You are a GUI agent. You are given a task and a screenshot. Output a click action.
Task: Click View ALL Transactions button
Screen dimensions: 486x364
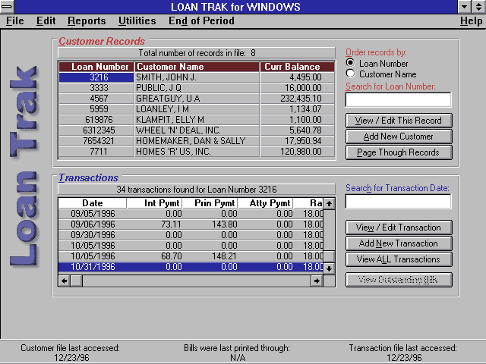tap(399, 259)
